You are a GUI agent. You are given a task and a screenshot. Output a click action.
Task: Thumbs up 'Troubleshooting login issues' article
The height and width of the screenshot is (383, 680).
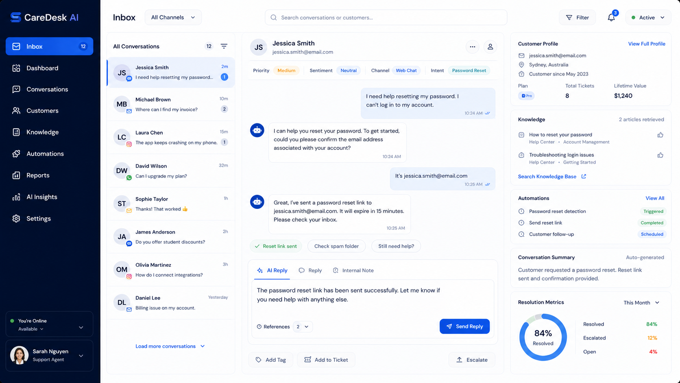660,155
